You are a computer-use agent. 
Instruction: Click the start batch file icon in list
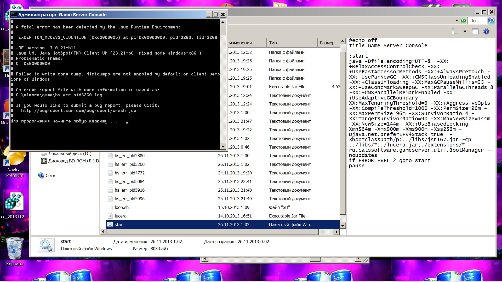coord(110,225)
